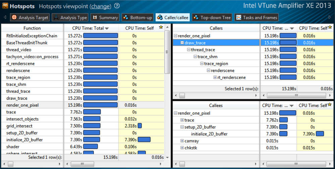Collapse trace_region node in Callers
Viewport: 335px width, 169px height.
(x=202, y=63)
